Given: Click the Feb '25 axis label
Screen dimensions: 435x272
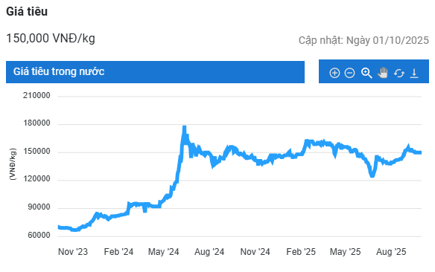Looking at the screenshot, I should 301,252.
